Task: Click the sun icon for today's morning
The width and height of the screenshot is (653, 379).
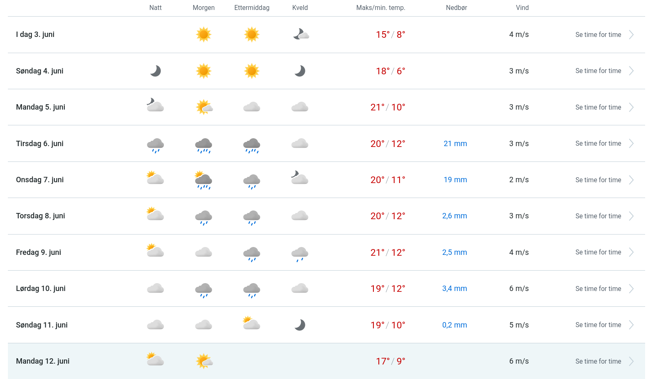Action: click(203, 34)
